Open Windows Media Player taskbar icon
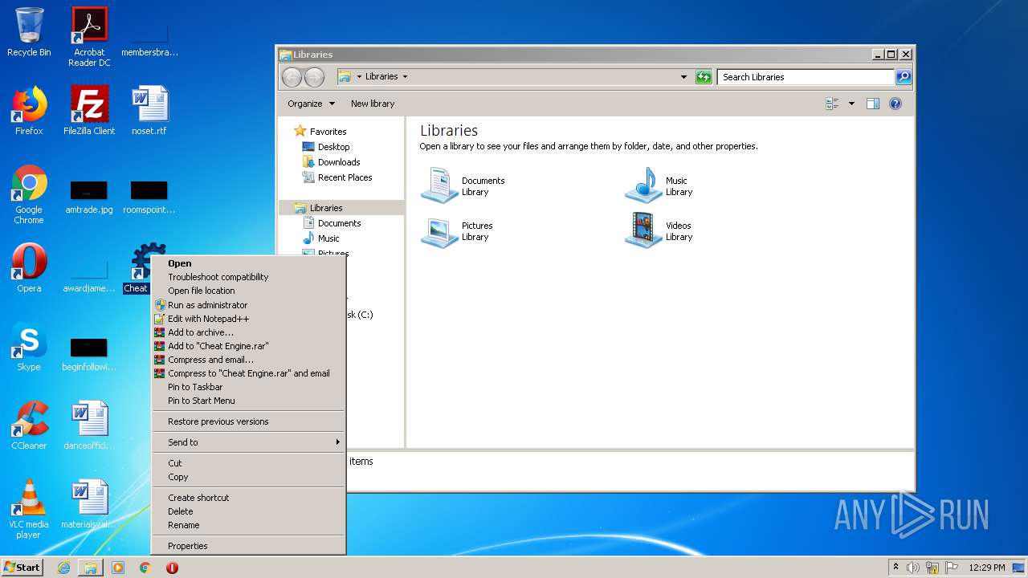Viewport: 1028px width, 578px height. 118,568
